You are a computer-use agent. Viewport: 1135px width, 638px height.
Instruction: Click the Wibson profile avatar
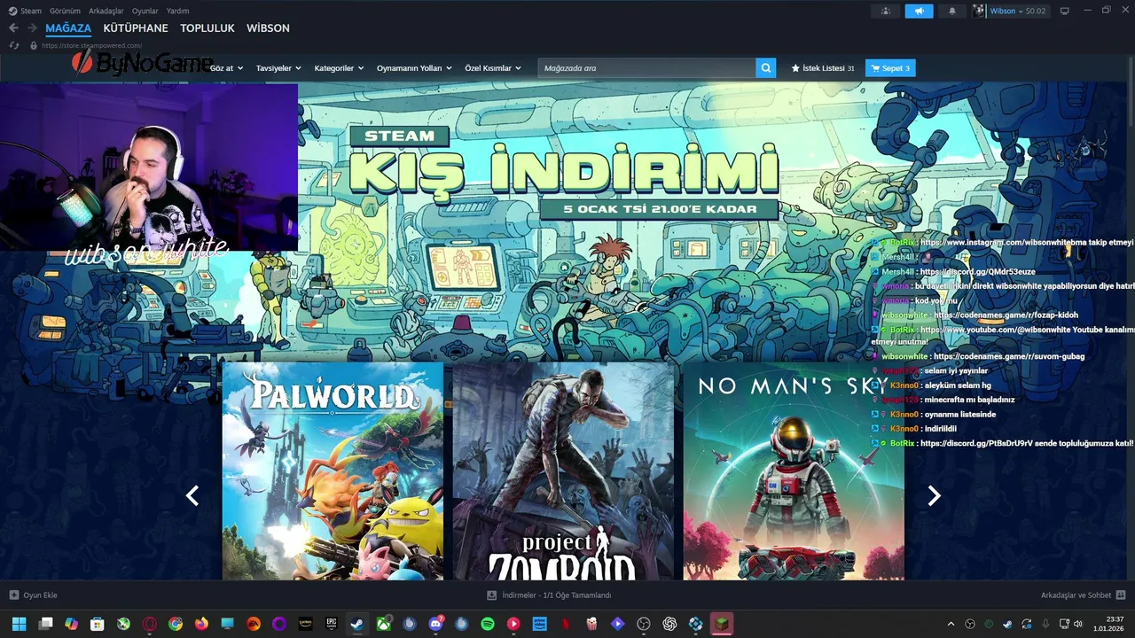pyautogui.click(x=979, y=11)
